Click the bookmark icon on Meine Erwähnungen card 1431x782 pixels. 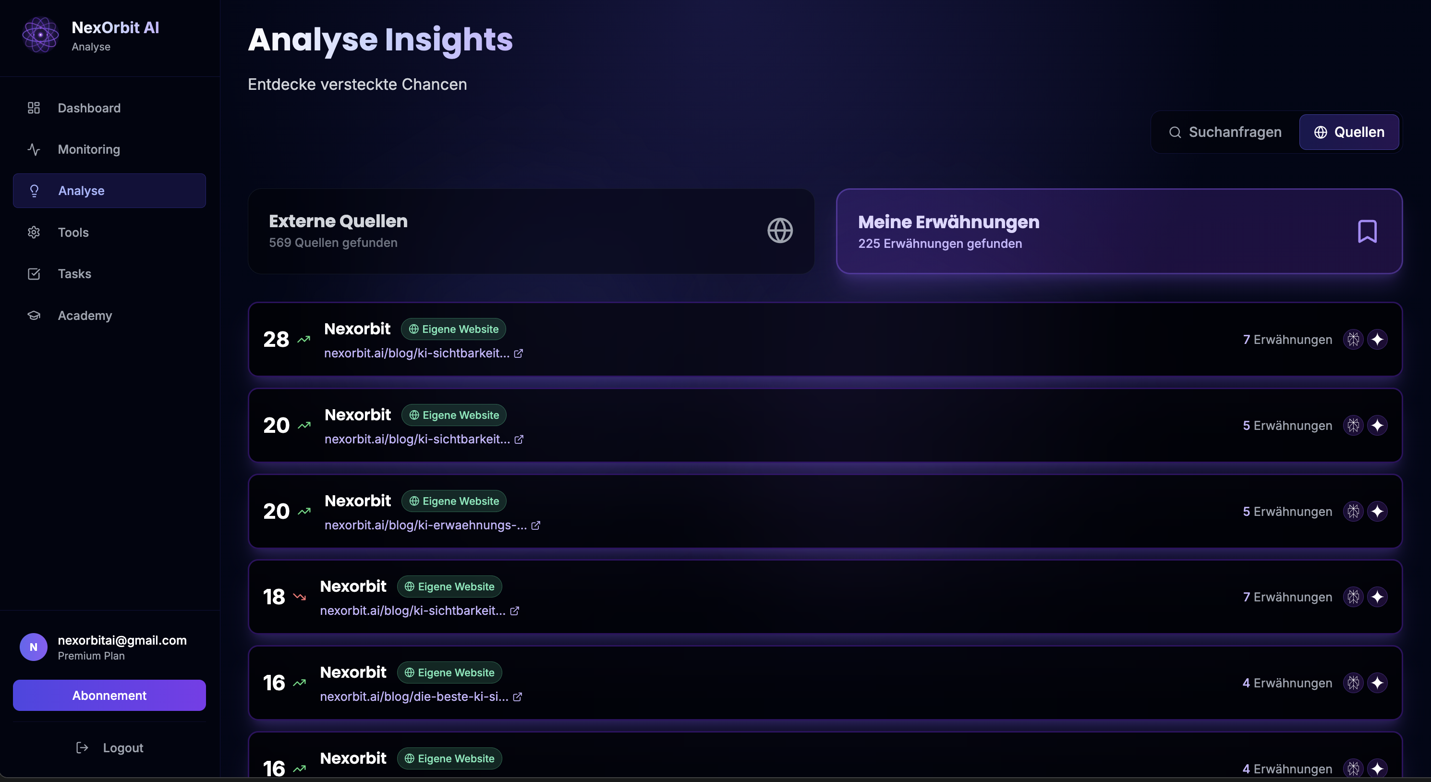click(x=1367, y=231)
